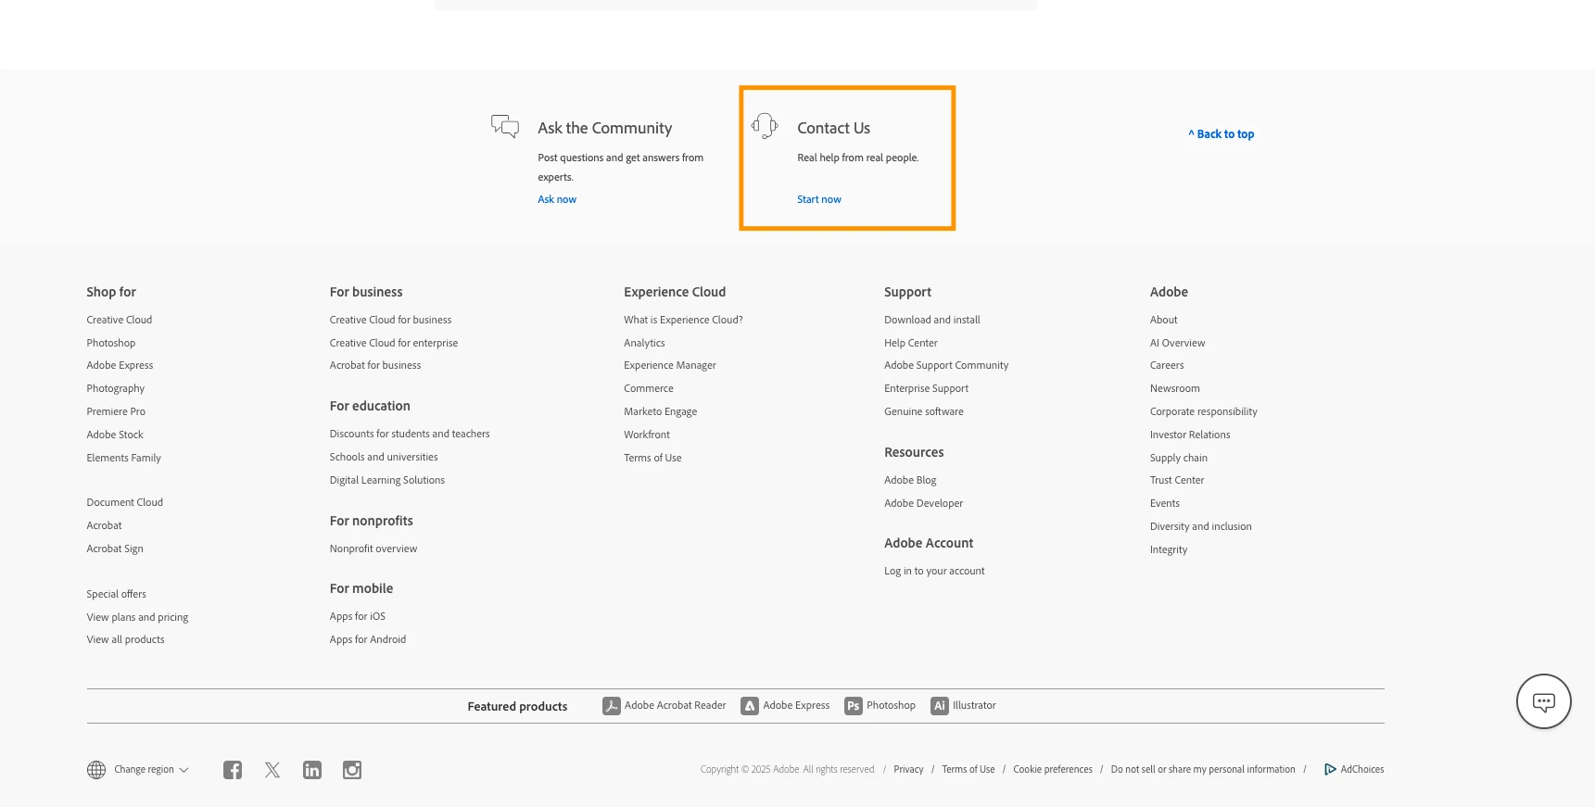Screen dimensions: 1595x807
Task: Open Photoshop link under Shop for
Action: [111, 343]
